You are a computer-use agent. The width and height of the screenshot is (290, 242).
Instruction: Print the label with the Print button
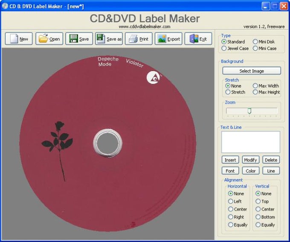click(139, 39)
